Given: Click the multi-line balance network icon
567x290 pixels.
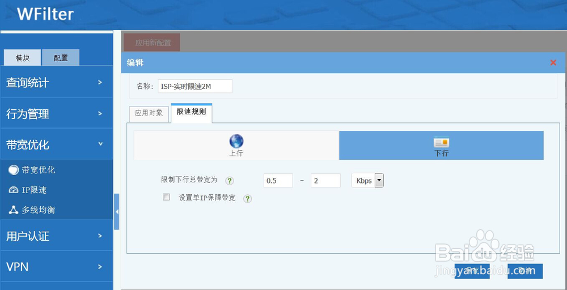Looking at the screenshot, I should click(x=14, y=210).
